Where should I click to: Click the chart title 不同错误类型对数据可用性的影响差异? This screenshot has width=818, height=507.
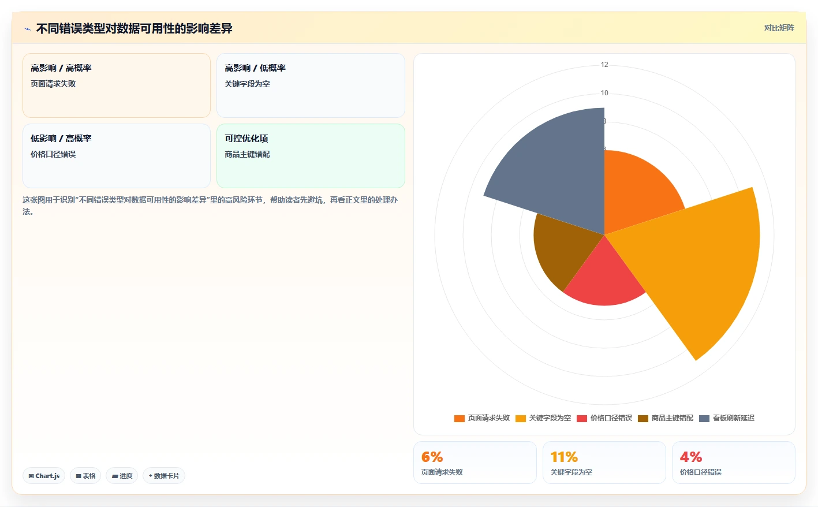[x=135, y=28]
